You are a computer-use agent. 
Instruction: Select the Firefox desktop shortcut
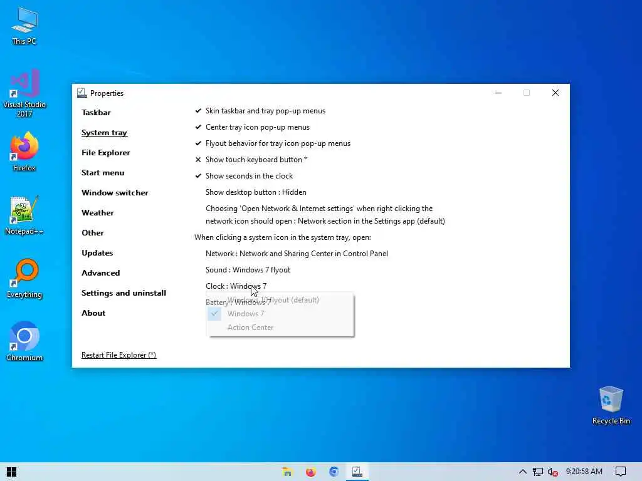pyautogui.click(x=24, y=152)
